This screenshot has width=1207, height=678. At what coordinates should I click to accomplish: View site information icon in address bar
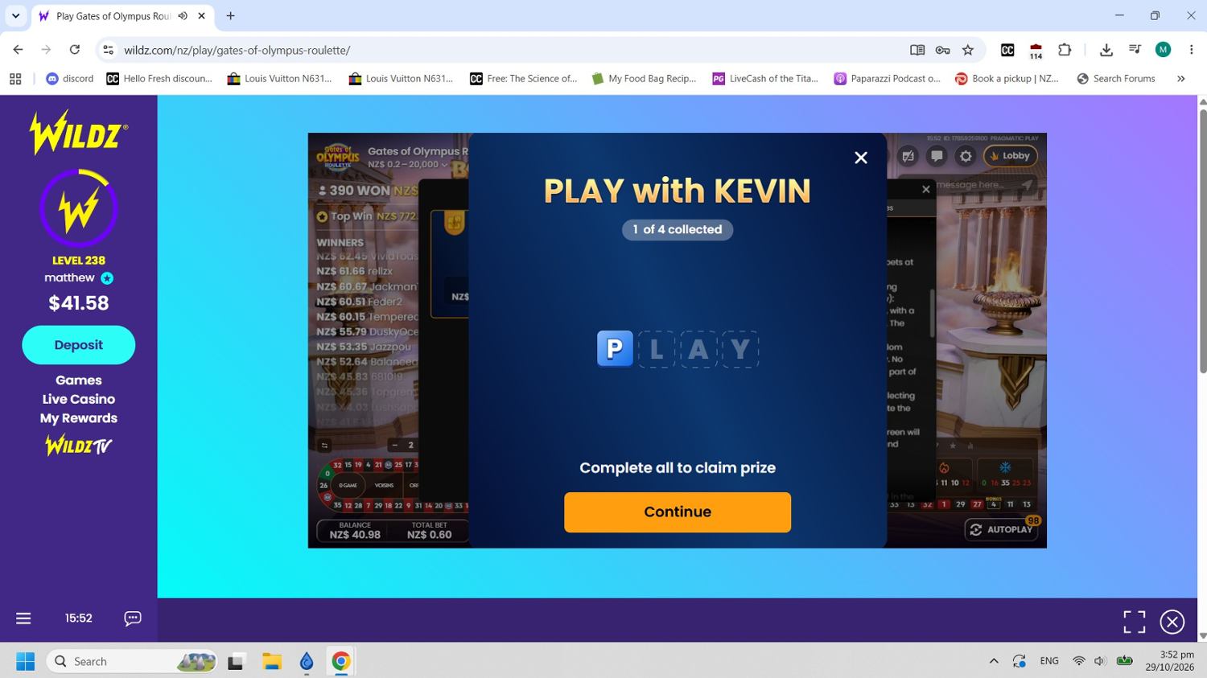[x=108, y=50]
